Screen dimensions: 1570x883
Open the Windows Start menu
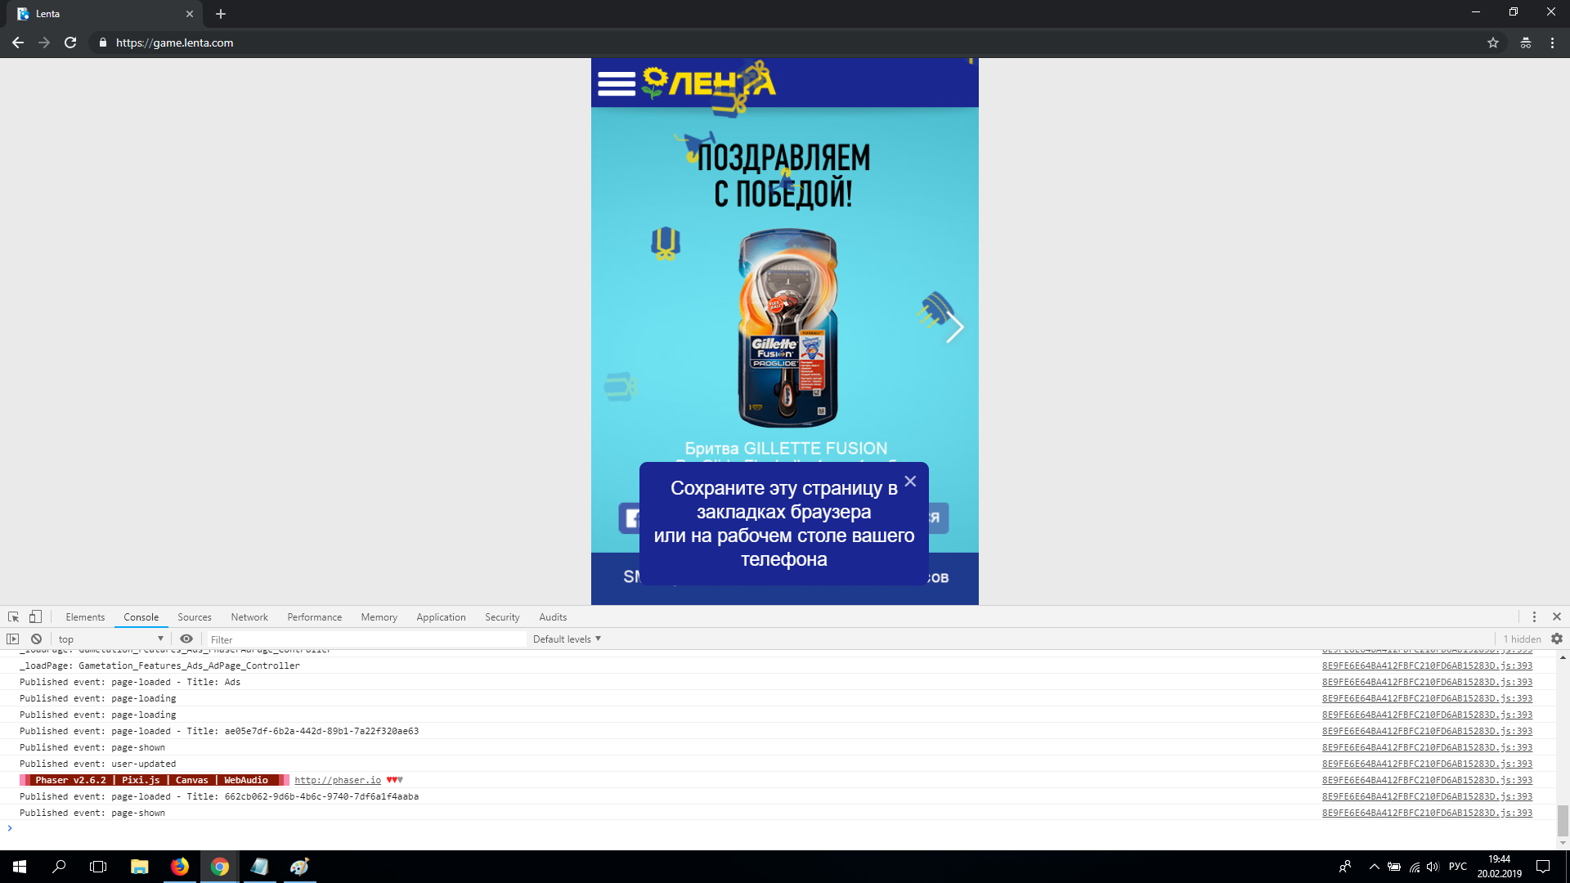(x=20, y=867)
